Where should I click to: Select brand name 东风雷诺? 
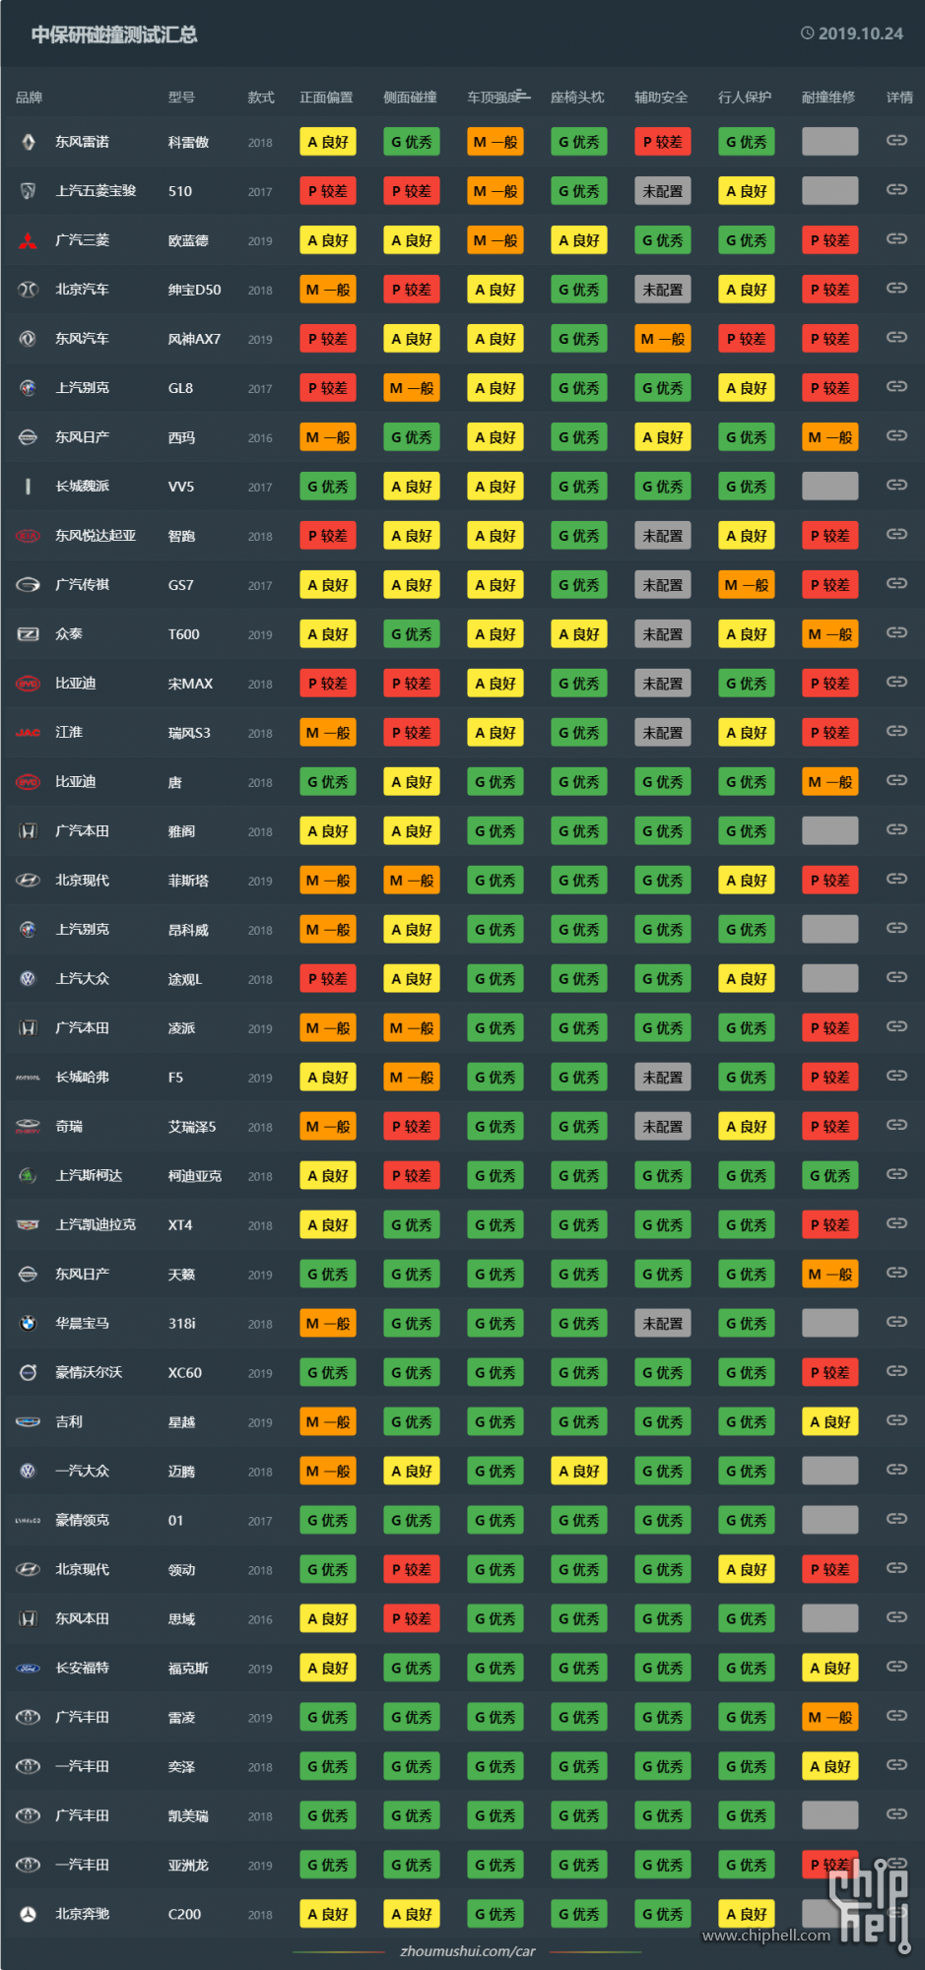click(x=83, y=142)
